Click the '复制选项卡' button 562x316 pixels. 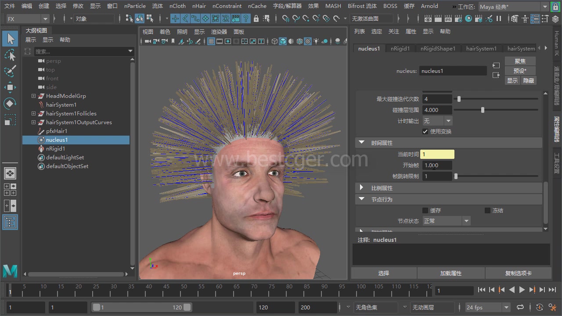click(x=518, y=273)
